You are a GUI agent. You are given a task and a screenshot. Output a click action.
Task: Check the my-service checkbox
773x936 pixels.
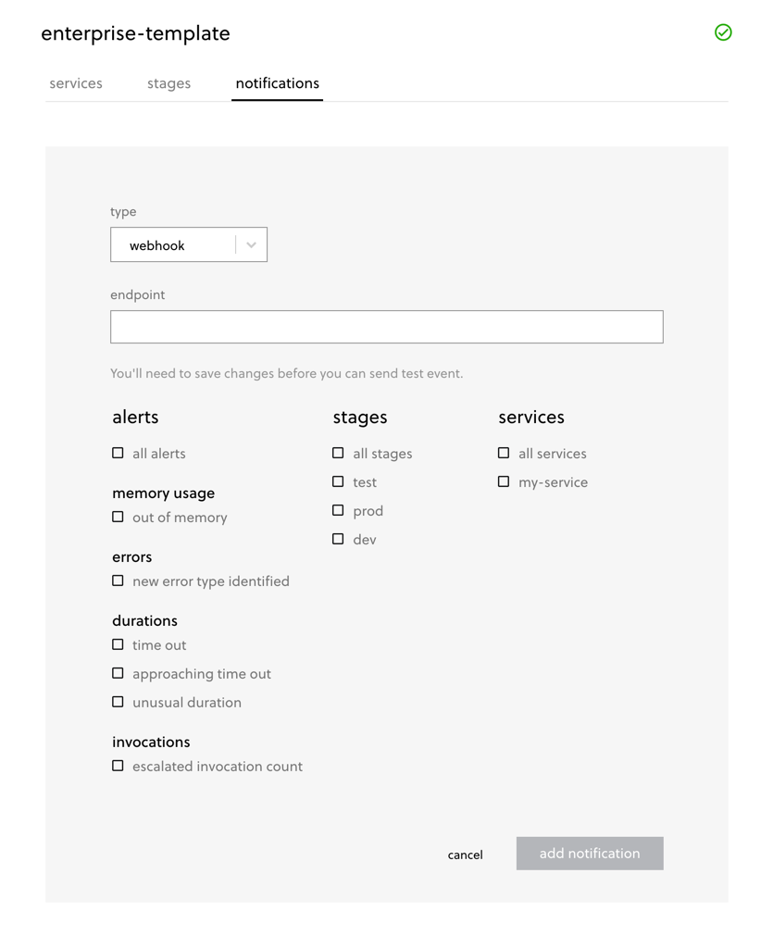(503, 481)
